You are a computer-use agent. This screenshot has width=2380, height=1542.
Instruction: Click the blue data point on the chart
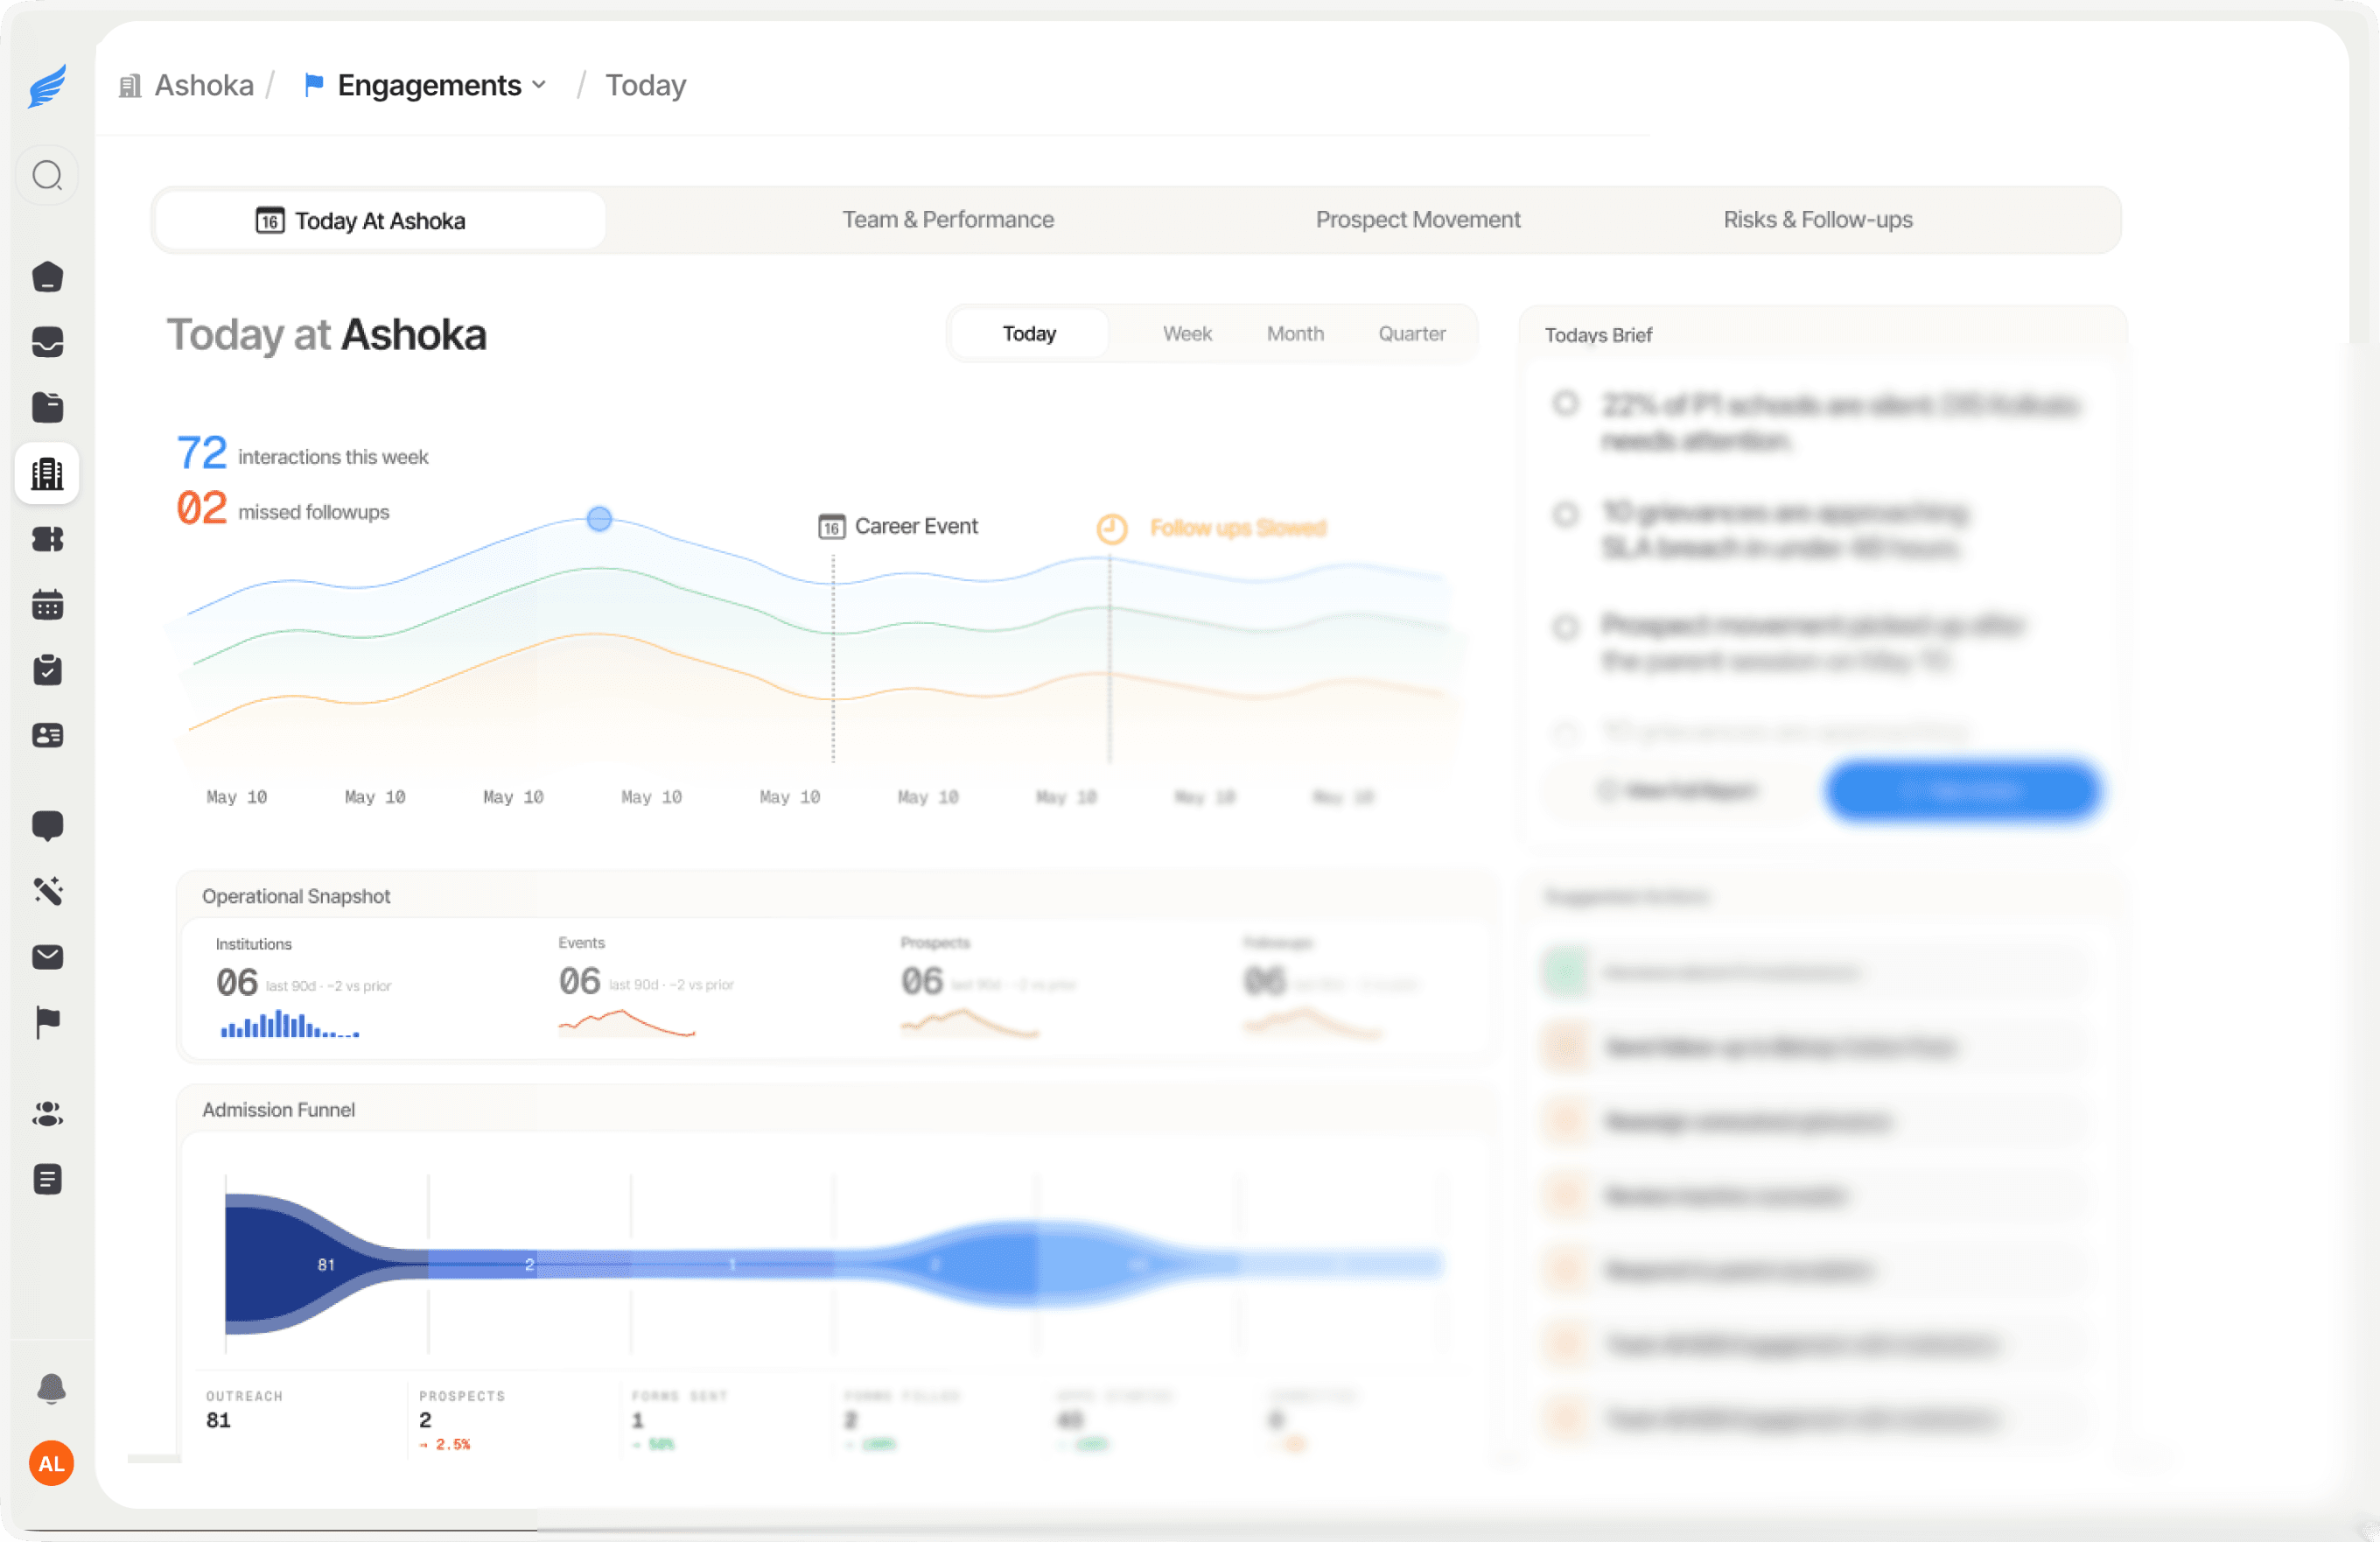tap(599, 518)
